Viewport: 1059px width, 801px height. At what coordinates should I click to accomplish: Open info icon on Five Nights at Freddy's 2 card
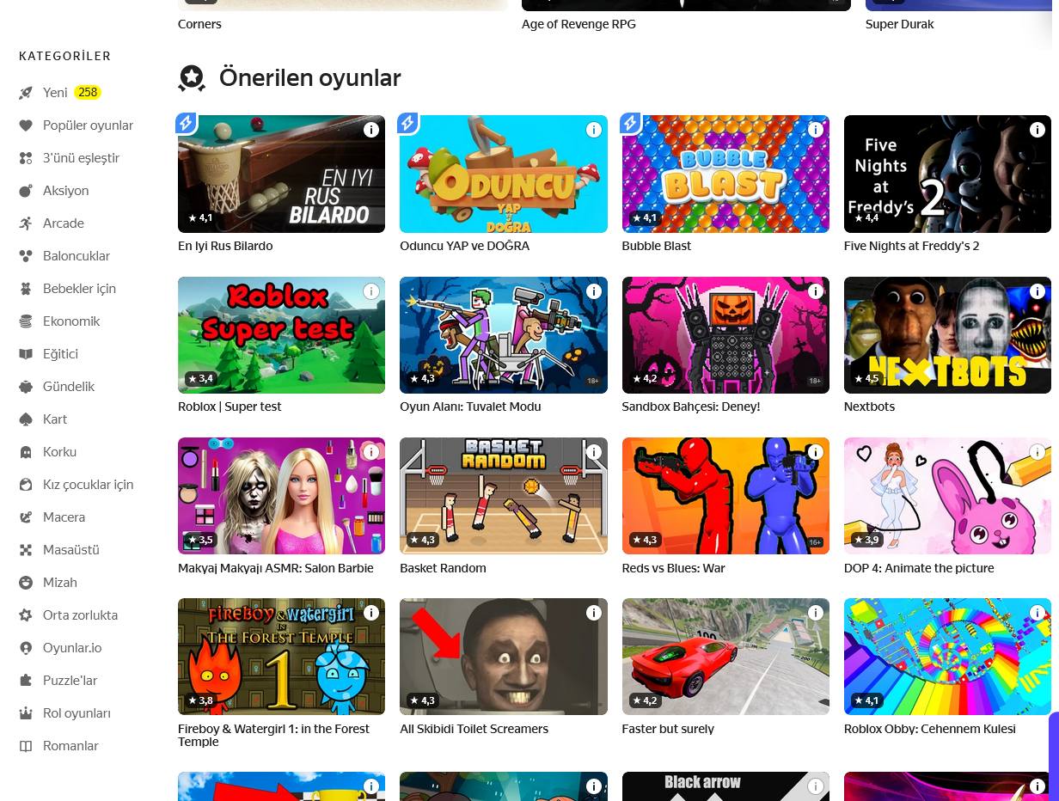tap(1038, 130)
